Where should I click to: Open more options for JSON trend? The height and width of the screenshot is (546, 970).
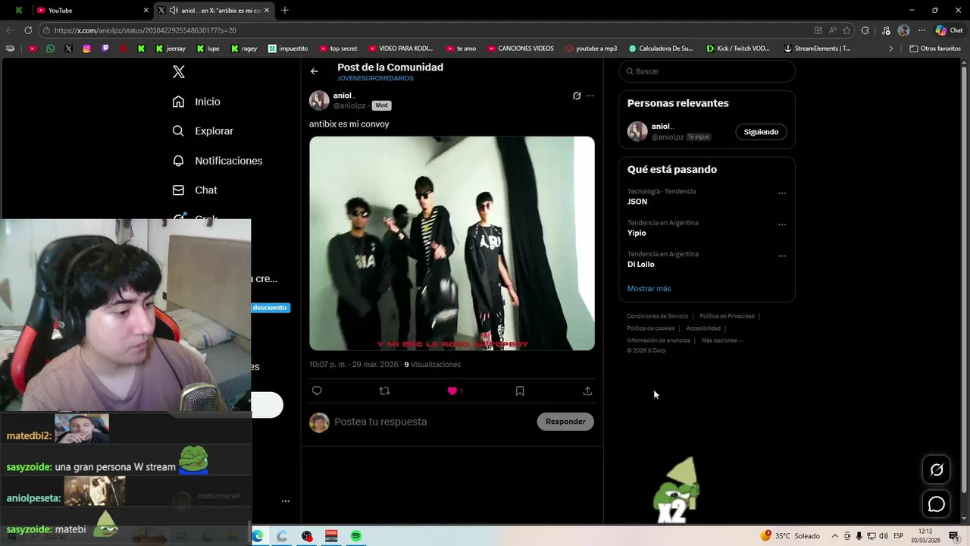782,193
